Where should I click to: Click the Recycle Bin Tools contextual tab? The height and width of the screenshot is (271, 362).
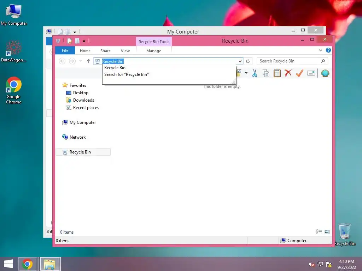click(x=154, y=42)
